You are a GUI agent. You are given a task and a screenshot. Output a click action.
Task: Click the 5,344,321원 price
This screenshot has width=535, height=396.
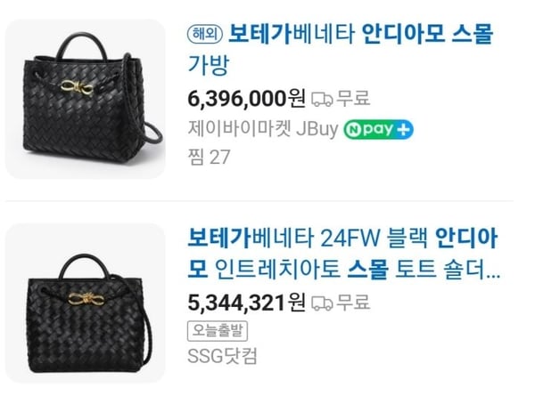tap(246, 303)
